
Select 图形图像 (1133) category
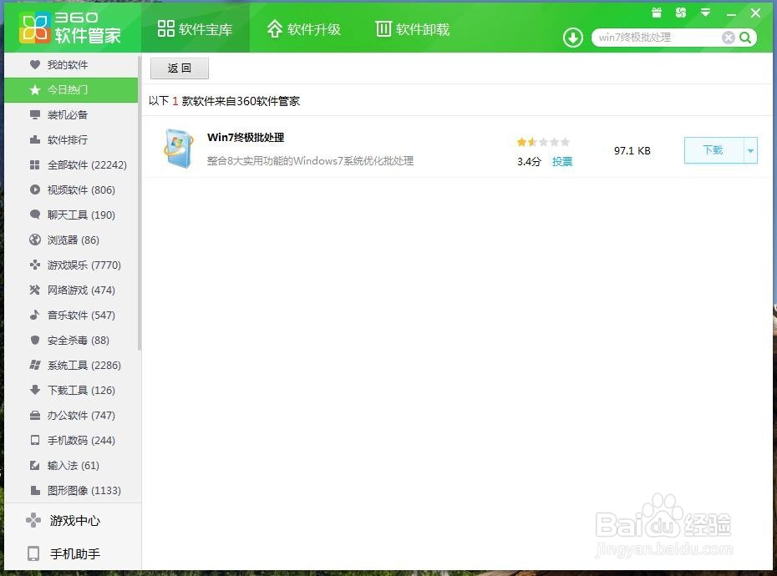[x=71, y=490]
